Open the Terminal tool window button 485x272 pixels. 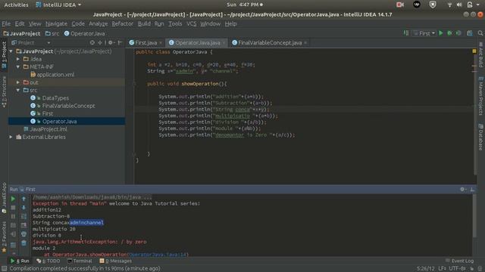(x=80, y=261)
